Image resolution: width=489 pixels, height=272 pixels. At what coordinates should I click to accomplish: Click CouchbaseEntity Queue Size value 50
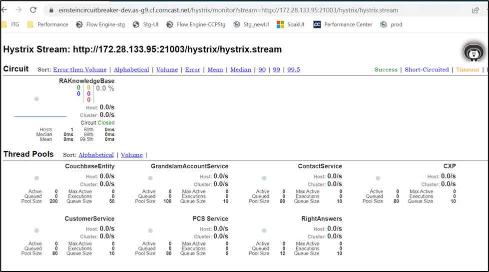click(x=112, y=201)
